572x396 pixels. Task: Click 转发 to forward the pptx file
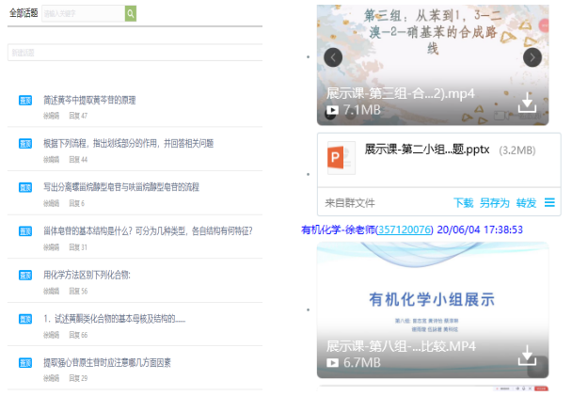click(526, 202)
